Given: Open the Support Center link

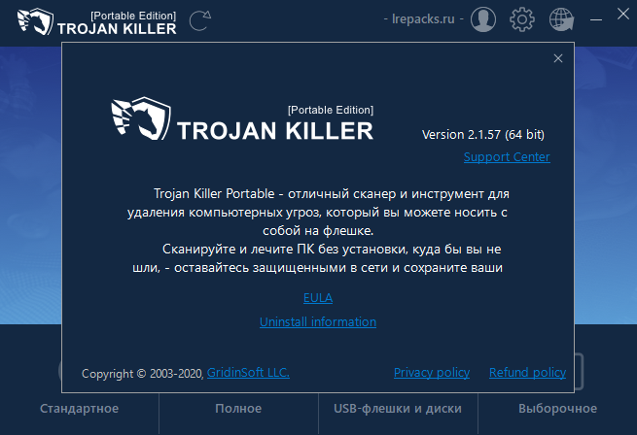Looking at the screenshot, I should coord(507,157).
